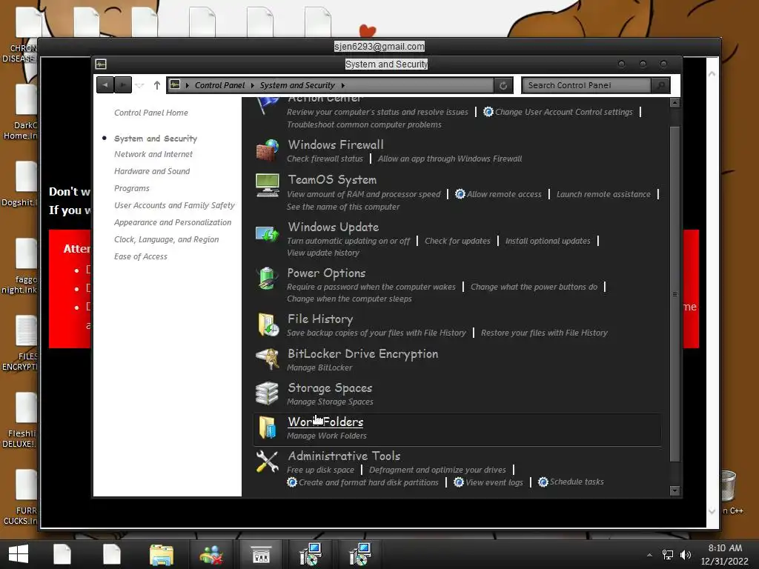The width and height of the screenshot is (759, 569).
Task: Show hidden tray icons arrow
Action: [x=649, y=555]
